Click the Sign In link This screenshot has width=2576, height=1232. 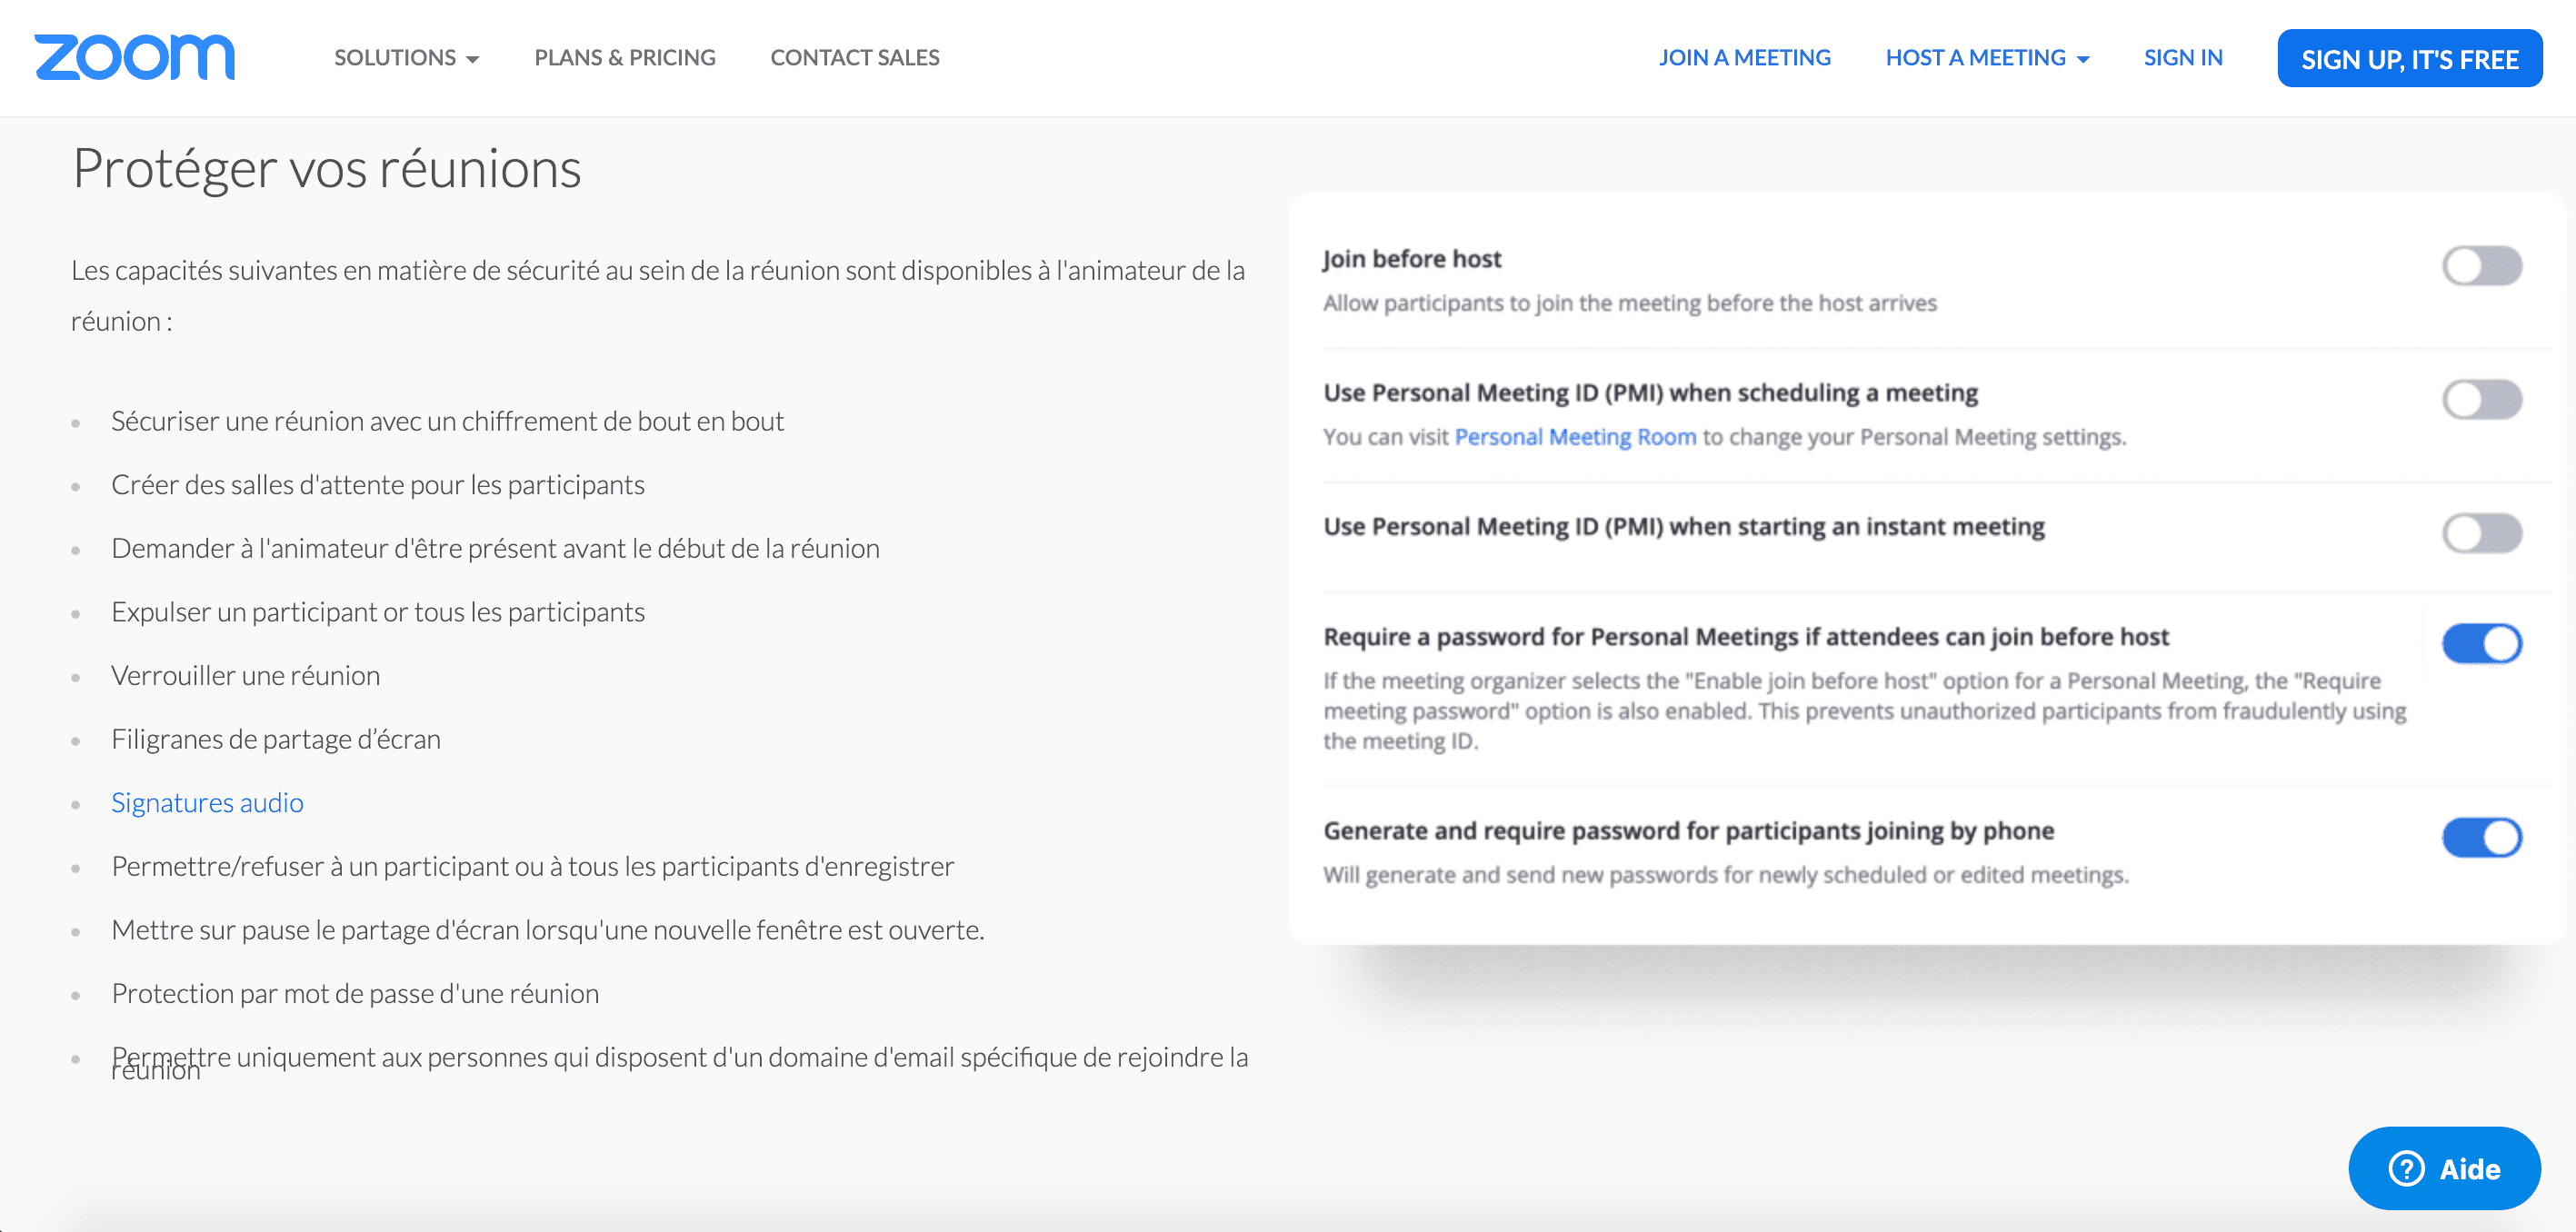point(2182,58)
